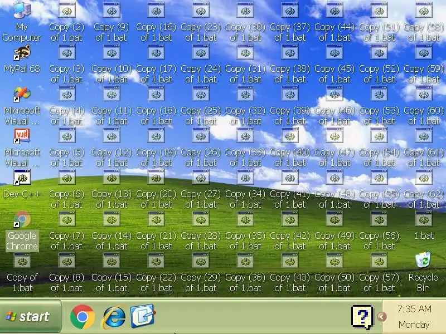446x334 pixels.
Task: Select Copy (57) of 1.bat icon
Action: click(379, 261)
